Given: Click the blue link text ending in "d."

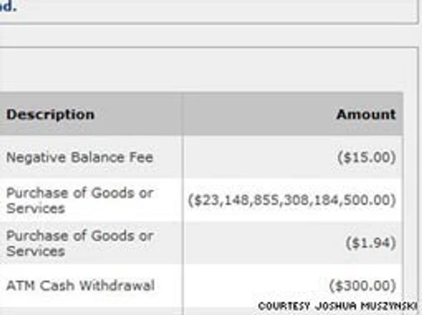Looking at the screenshot, I should pos(7,7).
